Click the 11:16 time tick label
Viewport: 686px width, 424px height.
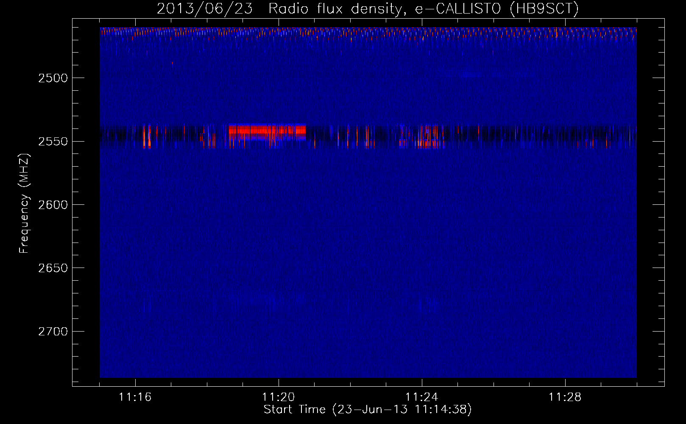click(x=135, y=397)
